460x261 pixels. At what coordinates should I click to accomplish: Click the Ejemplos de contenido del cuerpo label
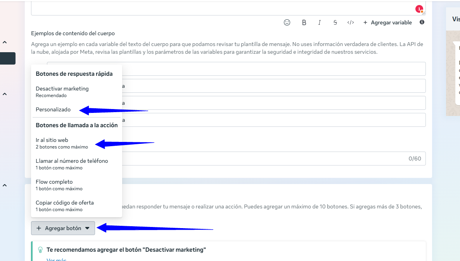(73, 33)
